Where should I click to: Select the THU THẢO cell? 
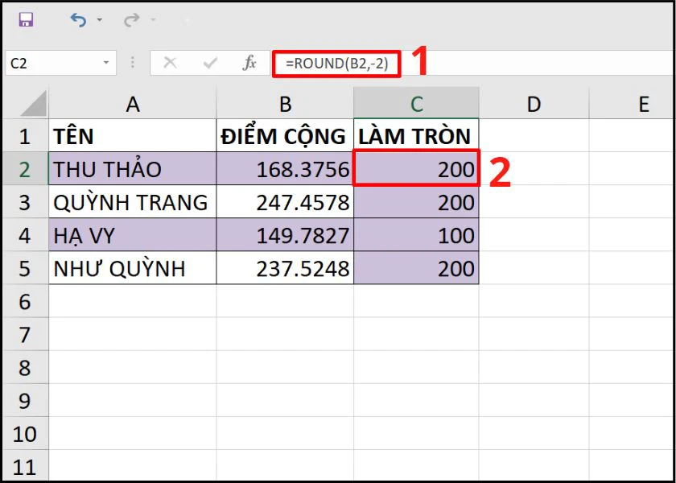132,168
